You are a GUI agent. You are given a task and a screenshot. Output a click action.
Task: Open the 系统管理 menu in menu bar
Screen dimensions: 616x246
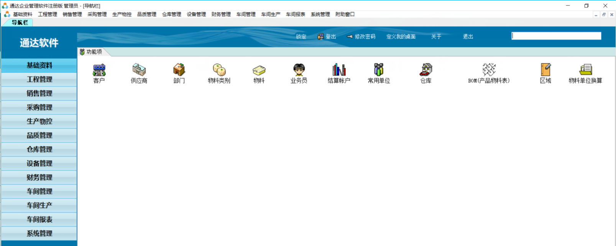(x=320, y=14)
